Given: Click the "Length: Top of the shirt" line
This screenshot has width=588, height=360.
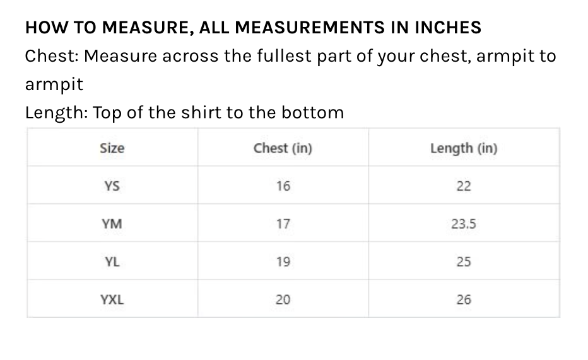Looking at the screenshot, I should (x=184, y=113).
